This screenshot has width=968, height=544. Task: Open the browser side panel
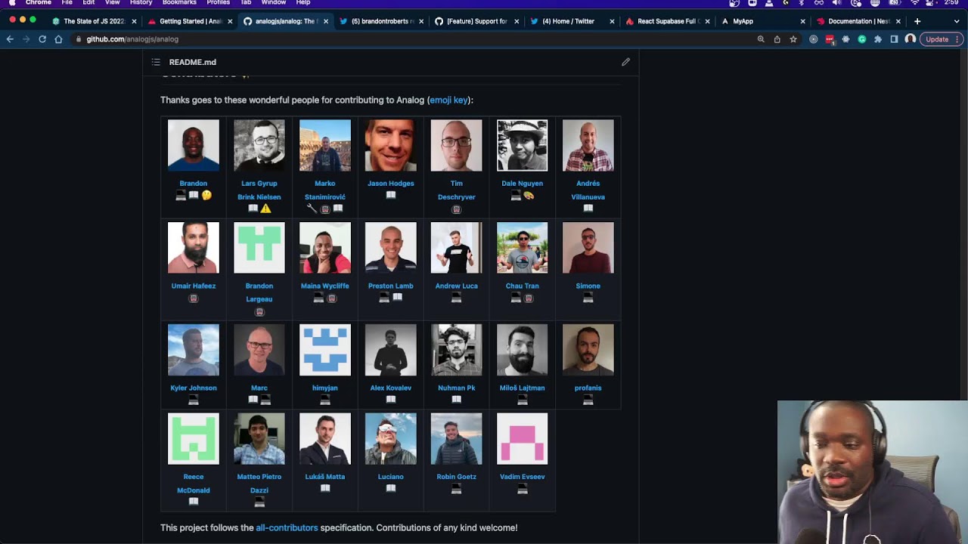pyautogui.click(x=894, y=39)
